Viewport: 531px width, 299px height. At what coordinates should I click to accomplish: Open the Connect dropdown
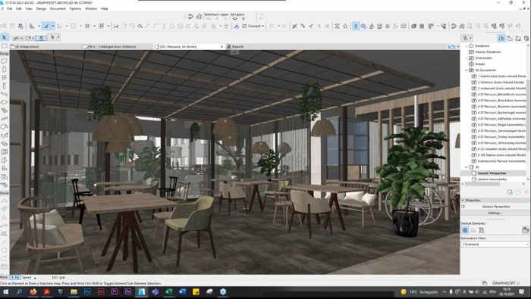[253, 26]
